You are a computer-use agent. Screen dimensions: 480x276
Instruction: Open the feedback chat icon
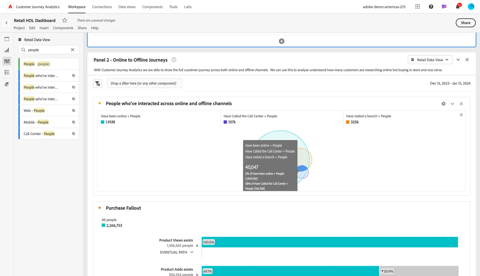pyautogui.click(x=444, y=7)
